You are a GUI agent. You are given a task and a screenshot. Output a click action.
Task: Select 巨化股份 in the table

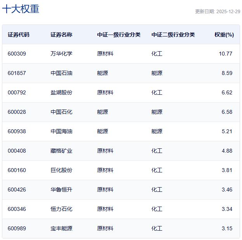pyautogui.click(x=61, y=170)
